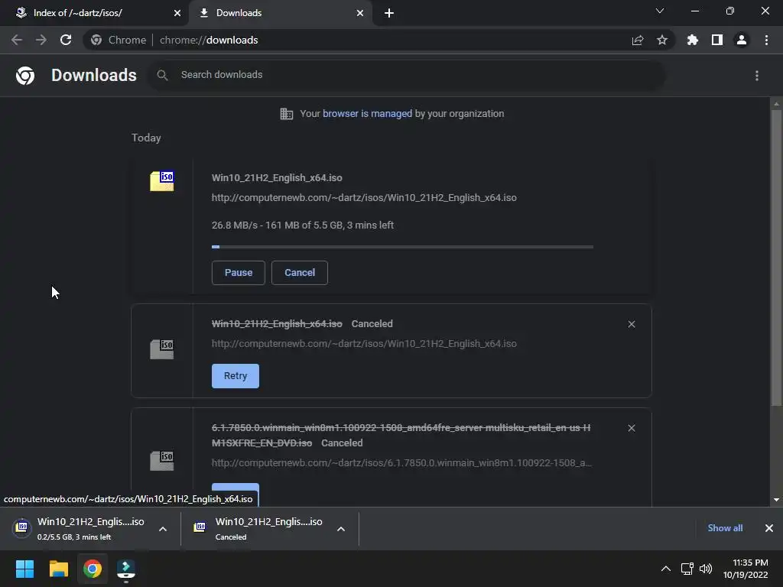Viewport: 783px width, 587px height.
Task: Open Chrome extensions puzzle icon
Action: (693, 40)
